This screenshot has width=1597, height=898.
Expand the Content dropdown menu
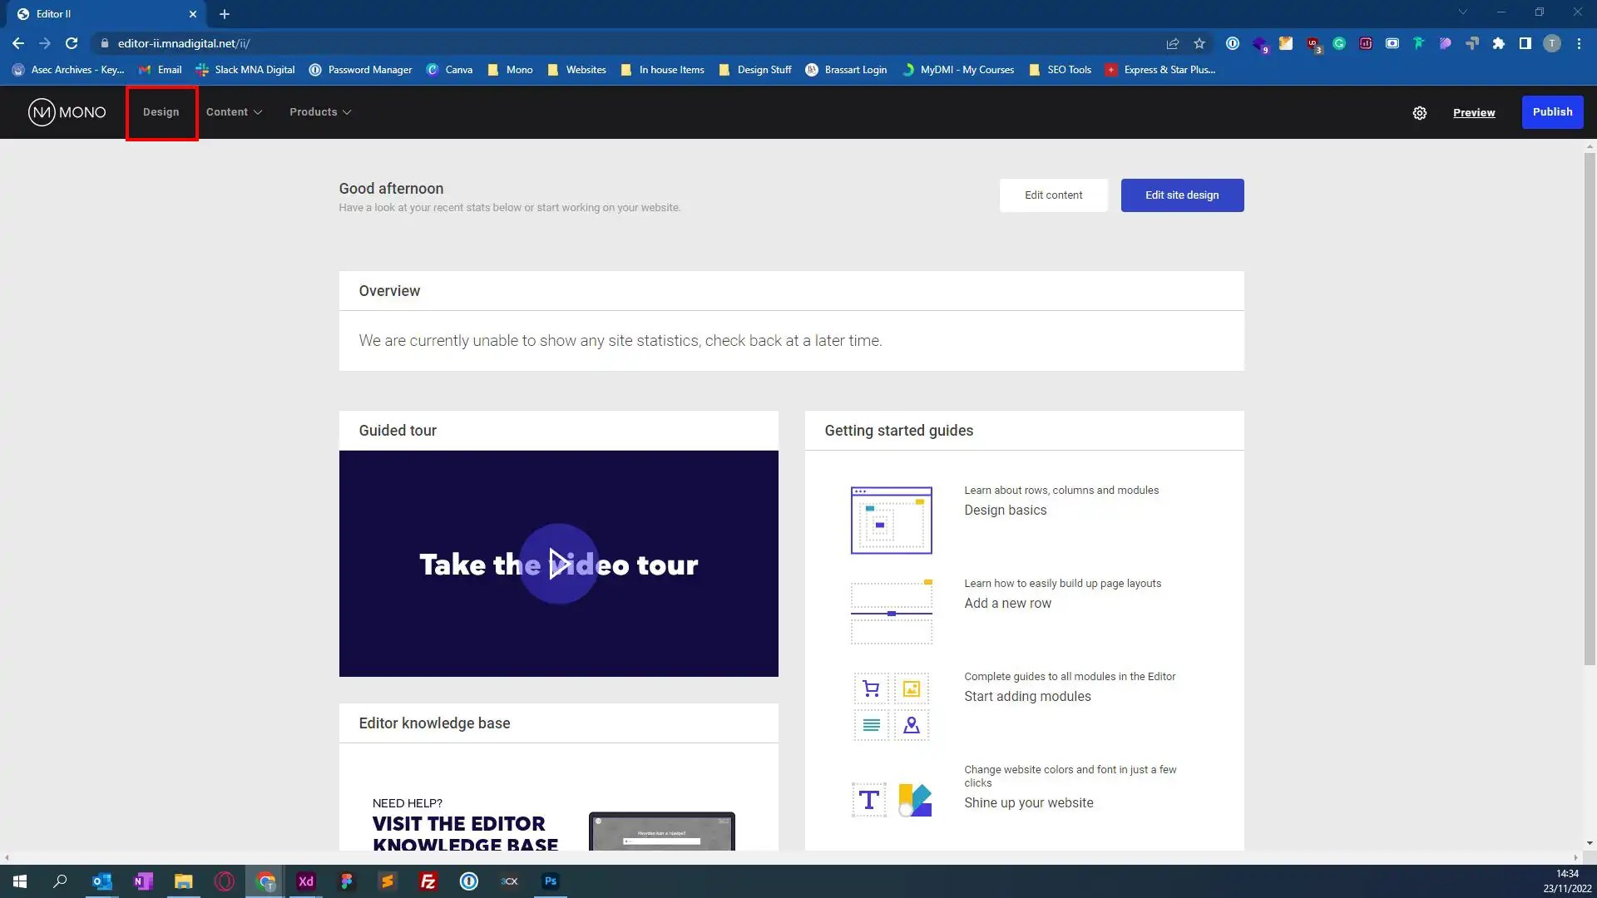coord(234,112)
